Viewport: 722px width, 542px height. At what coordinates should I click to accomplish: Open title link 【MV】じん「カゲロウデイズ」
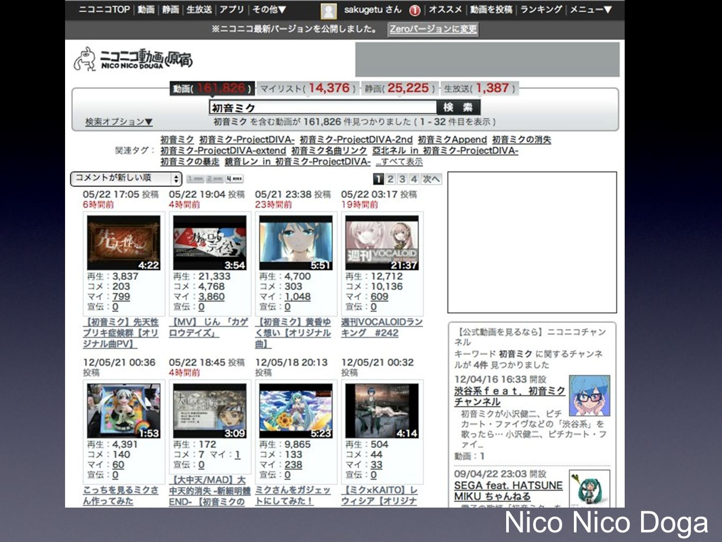pos(208,328)
